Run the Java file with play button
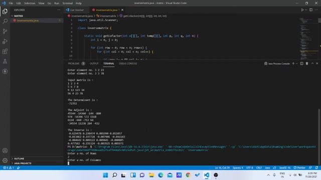This screenshot has width=321, height=180. point(302,10)
